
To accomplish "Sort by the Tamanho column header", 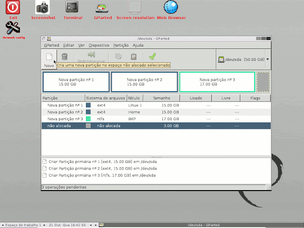I will 161,98.
